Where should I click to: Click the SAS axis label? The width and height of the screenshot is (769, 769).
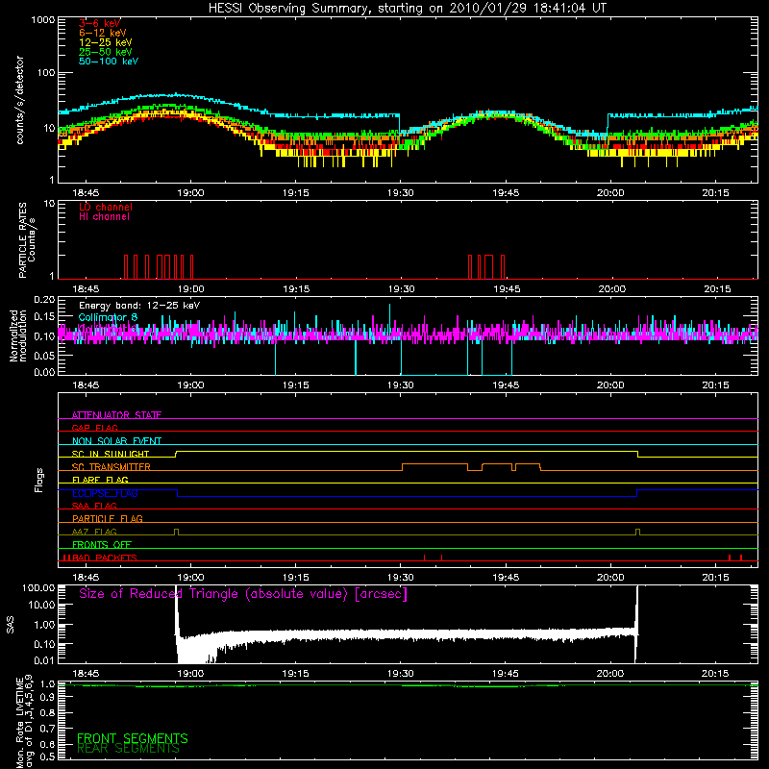pos(11,625)
